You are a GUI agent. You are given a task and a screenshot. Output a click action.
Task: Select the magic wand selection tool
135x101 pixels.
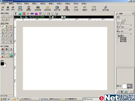click(3, 19)
